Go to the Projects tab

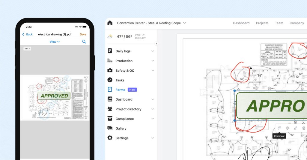262,23
